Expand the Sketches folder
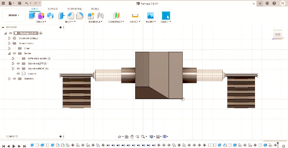The image size is (288, 148). (9, 79)
